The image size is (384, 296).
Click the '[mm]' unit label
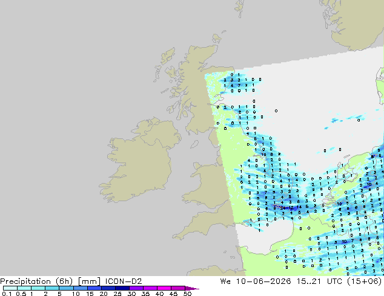pos(89,282)
